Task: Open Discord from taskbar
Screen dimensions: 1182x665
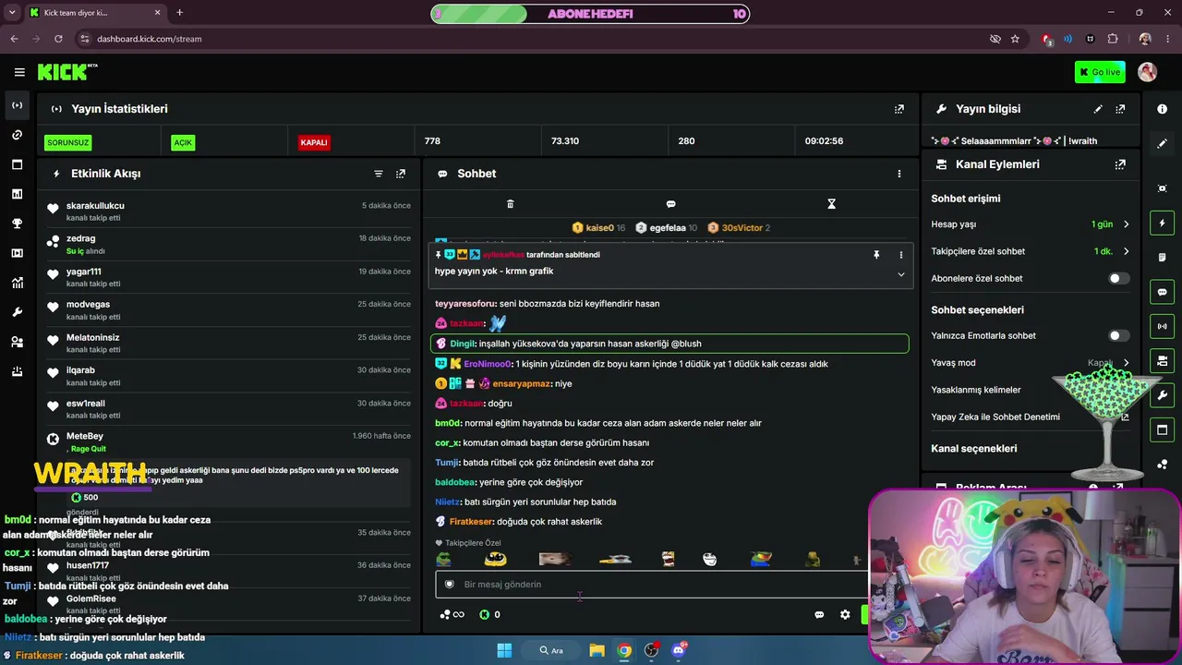Action: point(679,650)
